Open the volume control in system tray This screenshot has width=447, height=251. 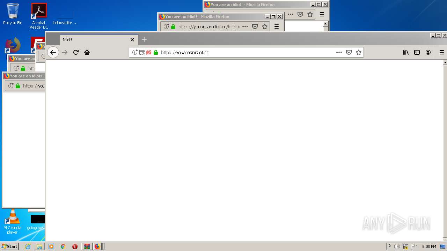pyautogui.click(x=397, y=246)
